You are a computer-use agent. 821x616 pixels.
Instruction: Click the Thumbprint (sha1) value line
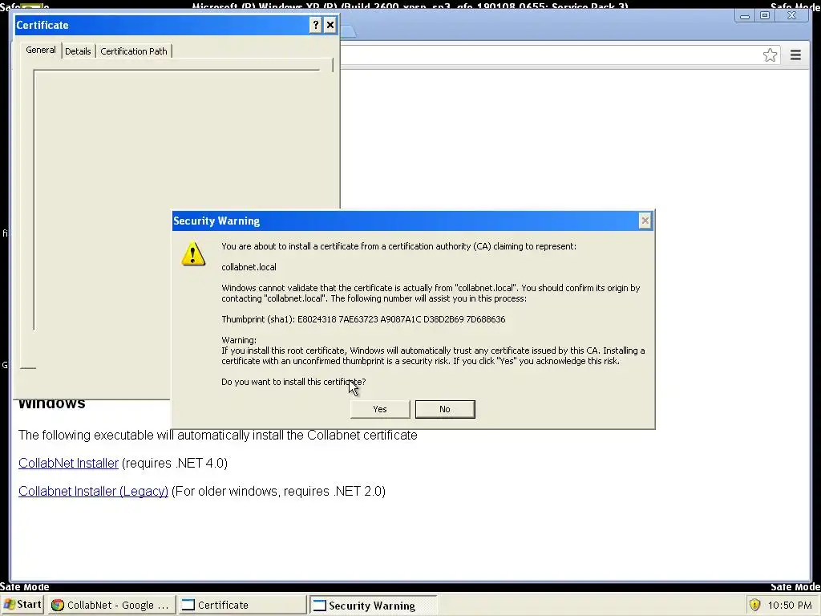pos(363,319)
